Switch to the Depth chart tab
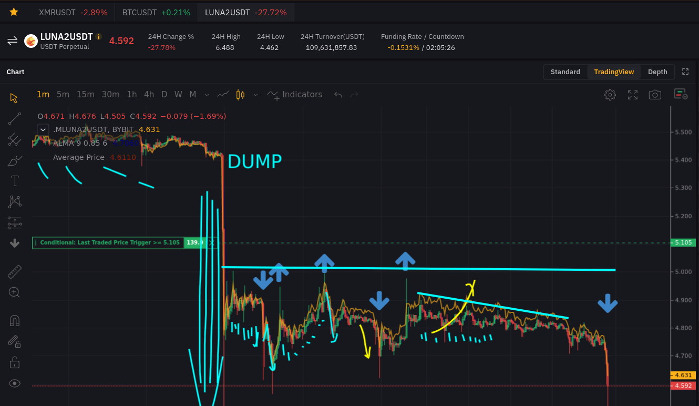 click(657, 72)
